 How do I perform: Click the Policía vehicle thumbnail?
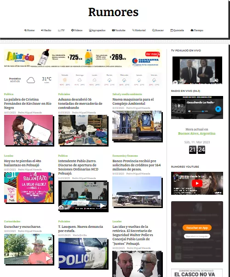pos(83,253)
